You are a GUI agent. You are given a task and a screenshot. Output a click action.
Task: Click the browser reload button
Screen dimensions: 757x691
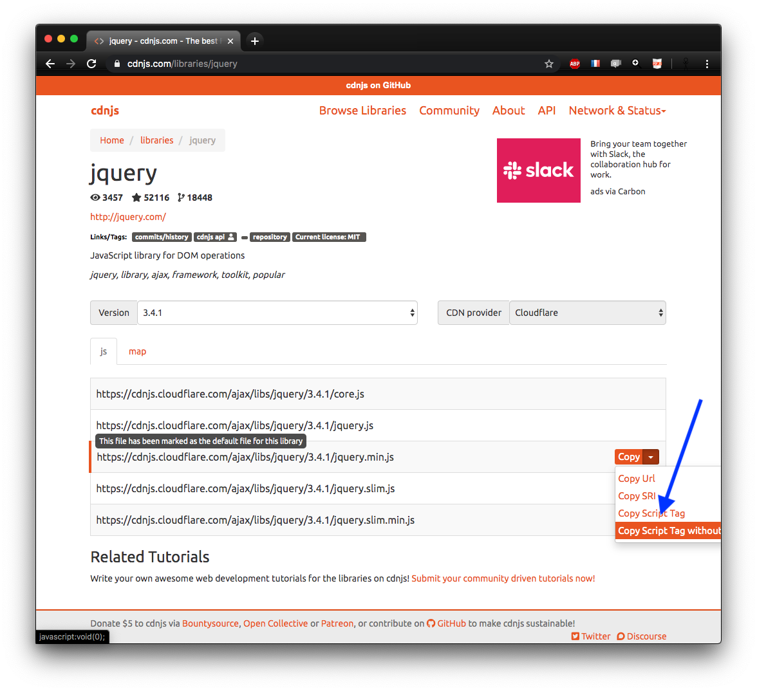coord(91,64)
